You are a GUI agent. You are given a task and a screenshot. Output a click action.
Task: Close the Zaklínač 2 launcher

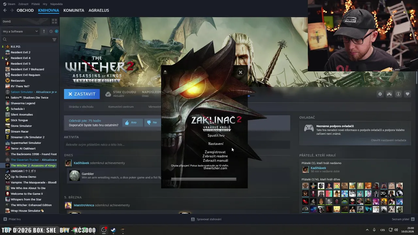(240, 72)
